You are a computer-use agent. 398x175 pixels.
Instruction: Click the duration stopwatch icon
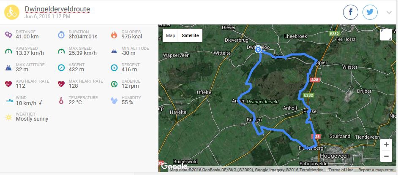pos(61,35)
